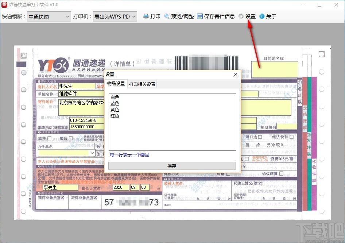
Task: Expand the 打印机 printer dropdown
Action: [x=115, y=16]
